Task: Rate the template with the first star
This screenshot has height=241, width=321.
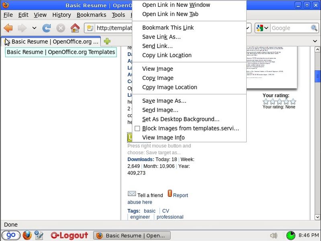Action: point(266,102)
